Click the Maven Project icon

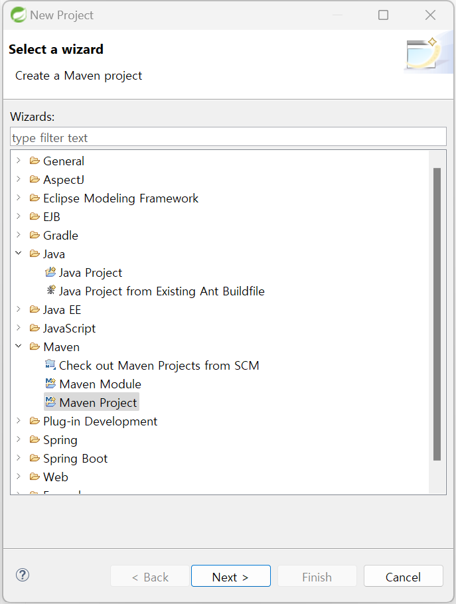tap(50, 402)
